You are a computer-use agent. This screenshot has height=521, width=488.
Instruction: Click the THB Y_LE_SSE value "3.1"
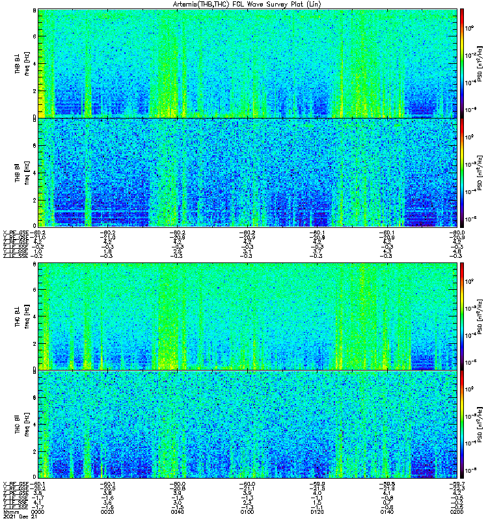[x=248, y=251]
